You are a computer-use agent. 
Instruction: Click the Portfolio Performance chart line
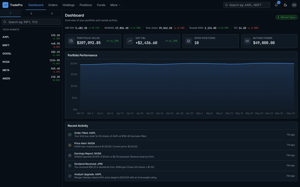coord(187,64)
